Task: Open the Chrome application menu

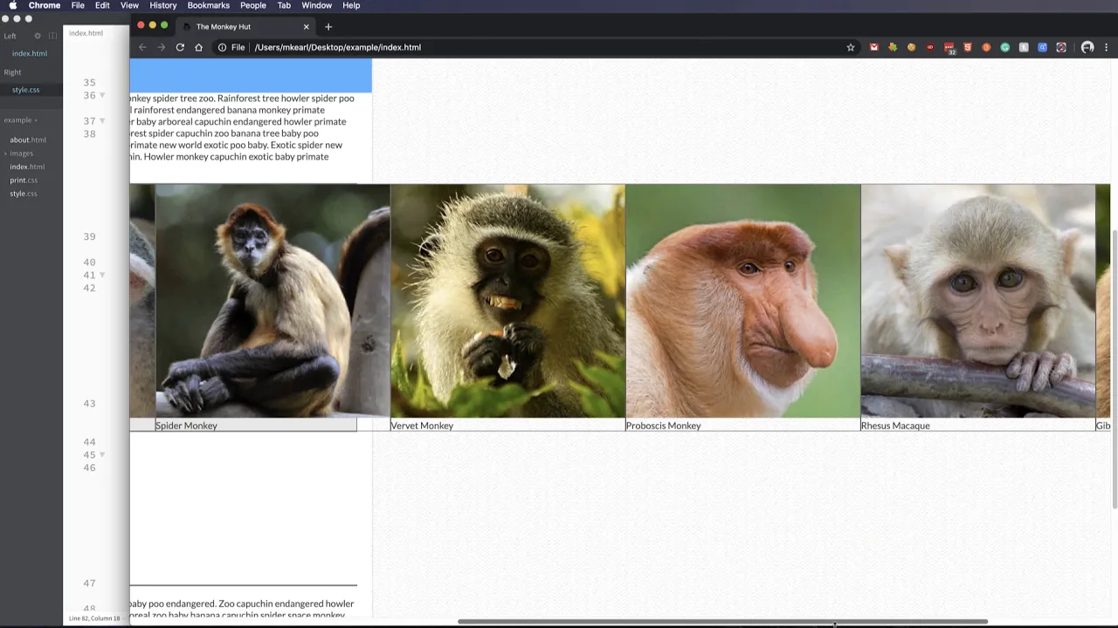Action: (x=45, y=5)
